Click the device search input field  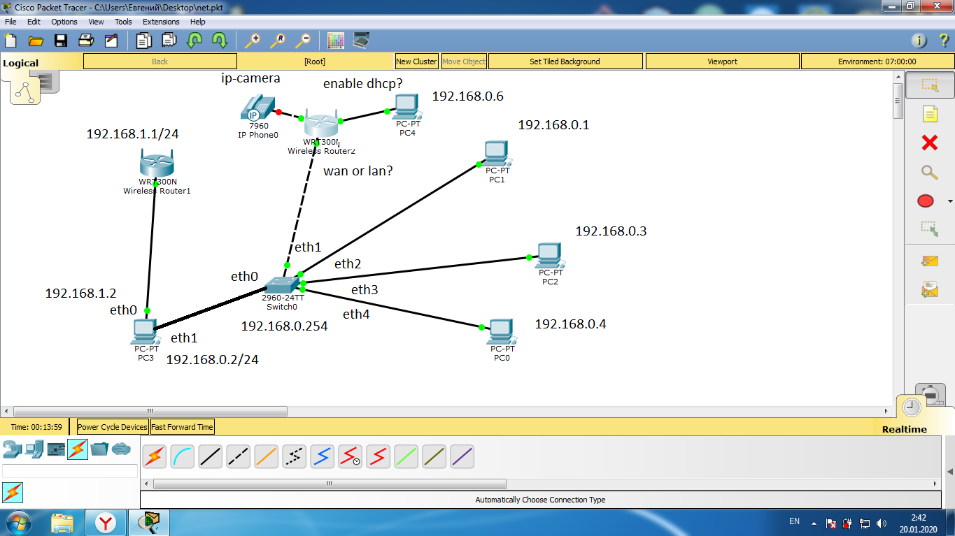pos(70,471)
